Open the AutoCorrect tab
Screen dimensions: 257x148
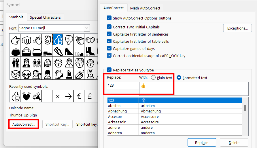click(x=114, y=8)
